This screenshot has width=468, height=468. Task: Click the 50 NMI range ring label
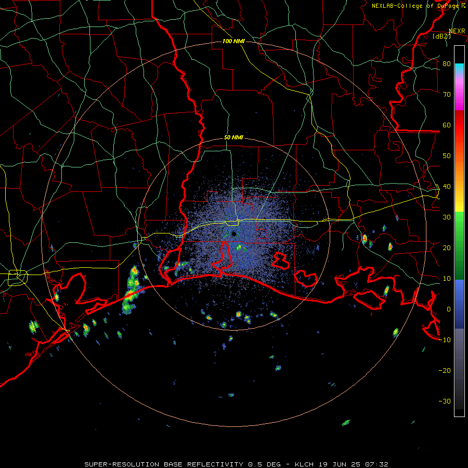tap(233, 138)
